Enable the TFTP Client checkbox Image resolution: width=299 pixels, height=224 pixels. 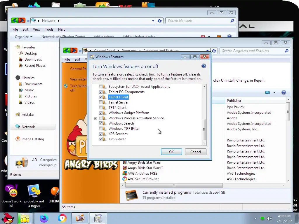click(100, 107)
